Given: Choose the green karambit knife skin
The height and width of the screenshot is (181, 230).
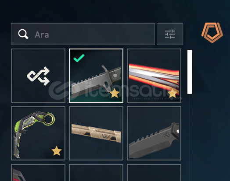Looking at the screenshot, I should (x=38, y=133).
